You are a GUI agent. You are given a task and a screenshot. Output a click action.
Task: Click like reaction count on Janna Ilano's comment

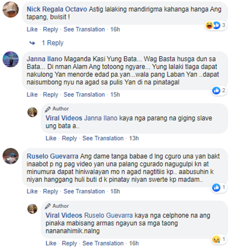[x=224, y=91]
